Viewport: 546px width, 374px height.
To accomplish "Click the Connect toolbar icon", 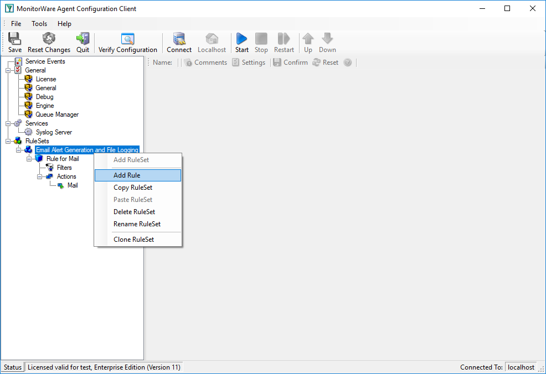I will (179, 43).
